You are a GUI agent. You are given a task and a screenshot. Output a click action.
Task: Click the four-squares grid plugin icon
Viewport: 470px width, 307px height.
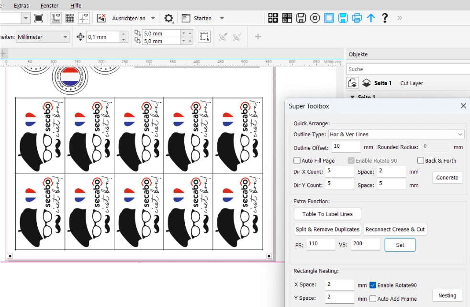[x=273, y=18]
